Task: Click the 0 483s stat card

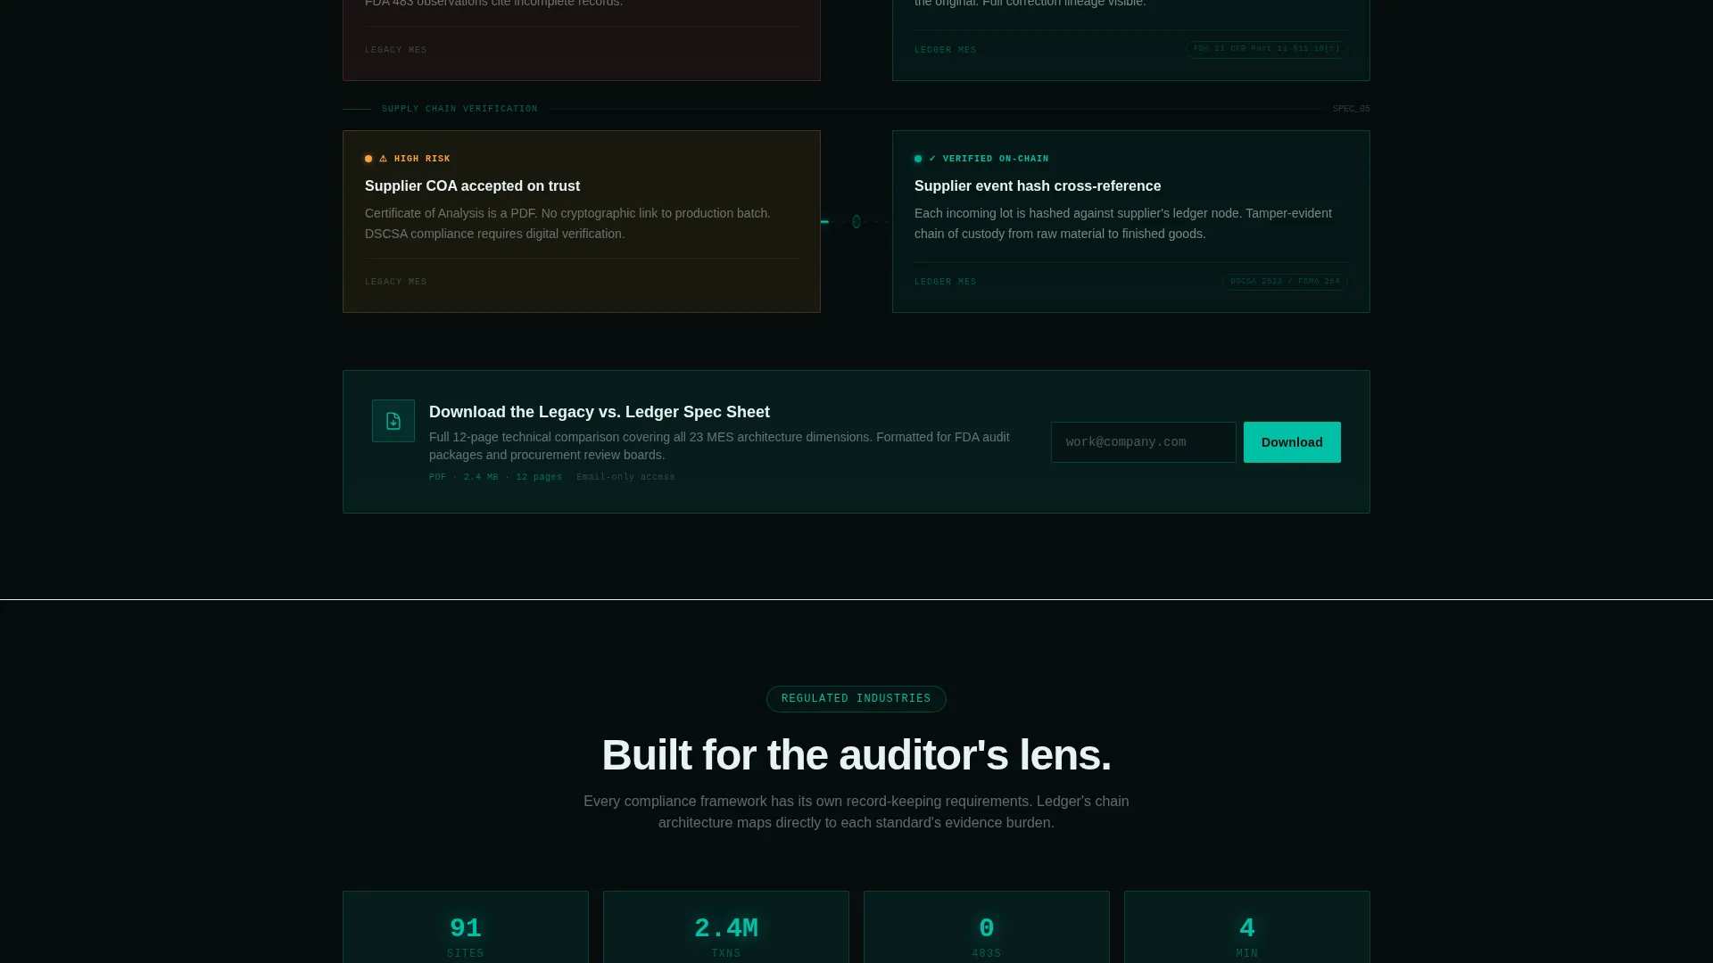Action: tap(987, 927)
